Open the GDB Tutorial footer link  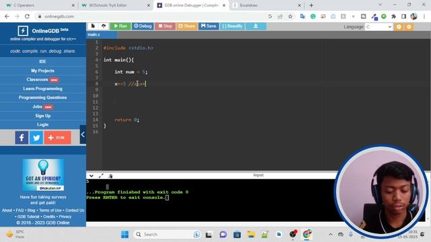click(x=28, y=216)
